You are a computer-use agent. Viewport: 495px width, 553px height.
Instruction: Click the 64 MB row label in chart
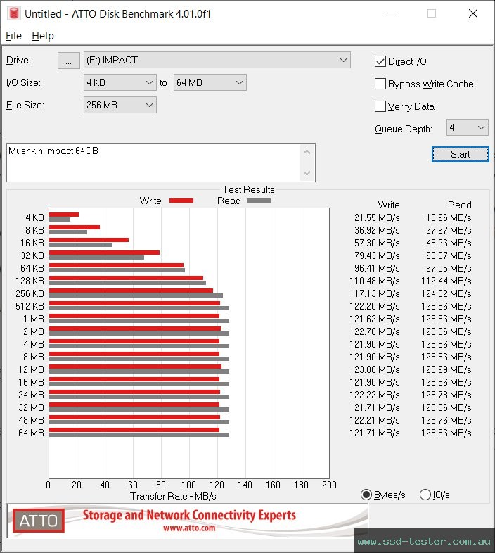coord(31,433)
